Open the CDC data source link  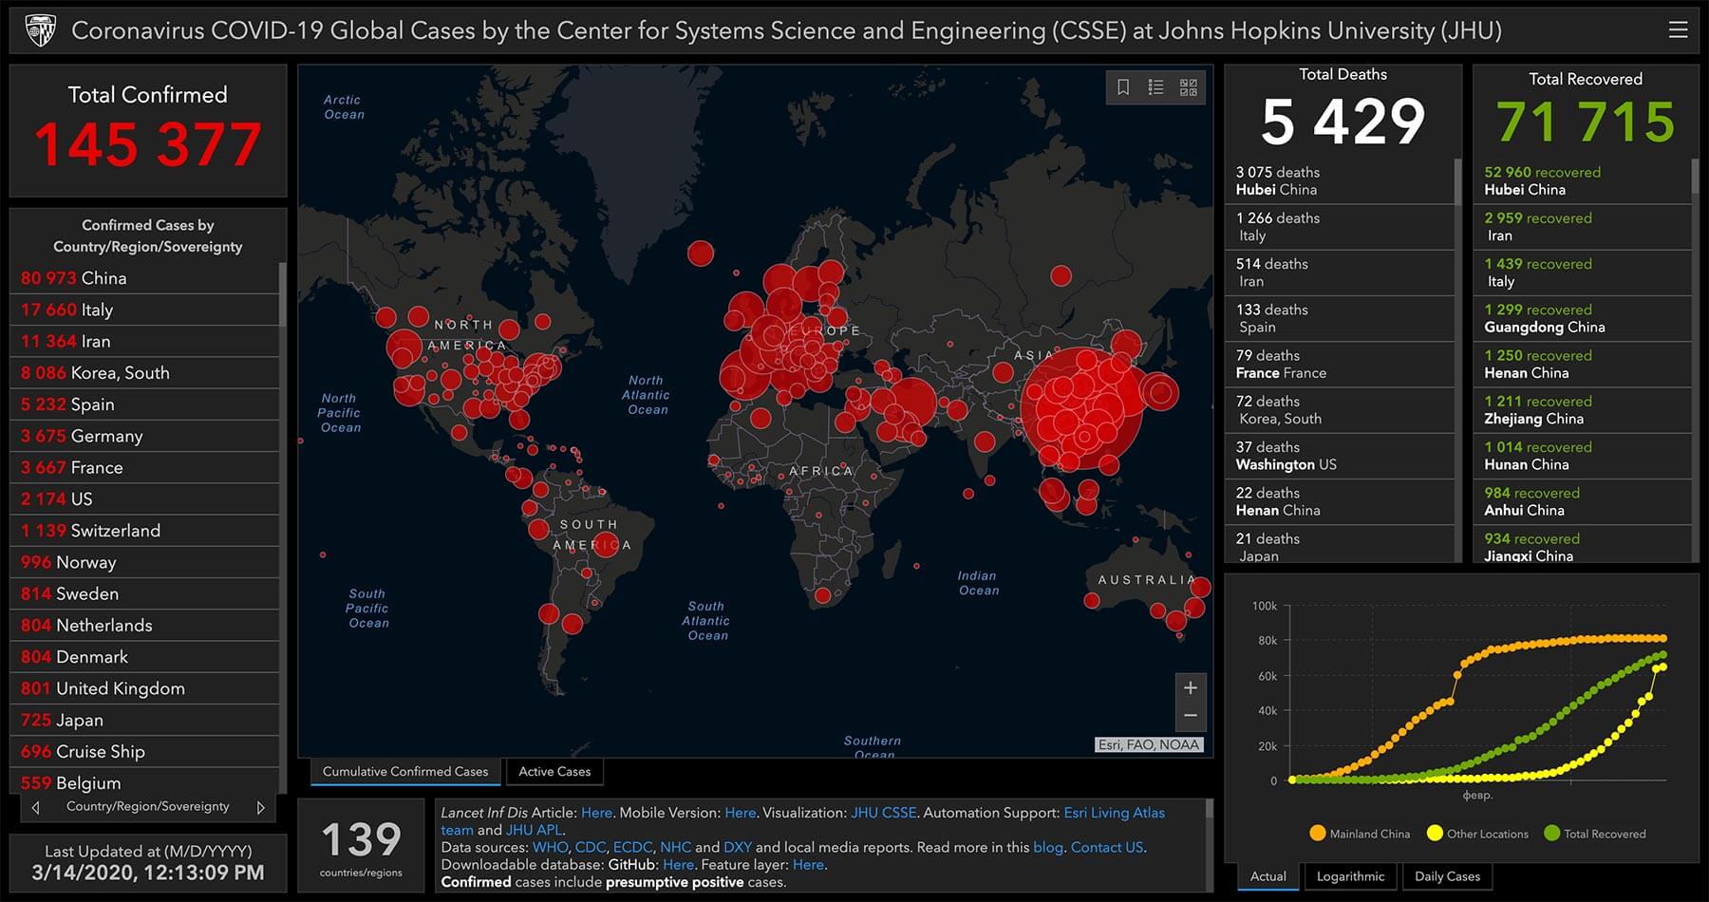590,848
